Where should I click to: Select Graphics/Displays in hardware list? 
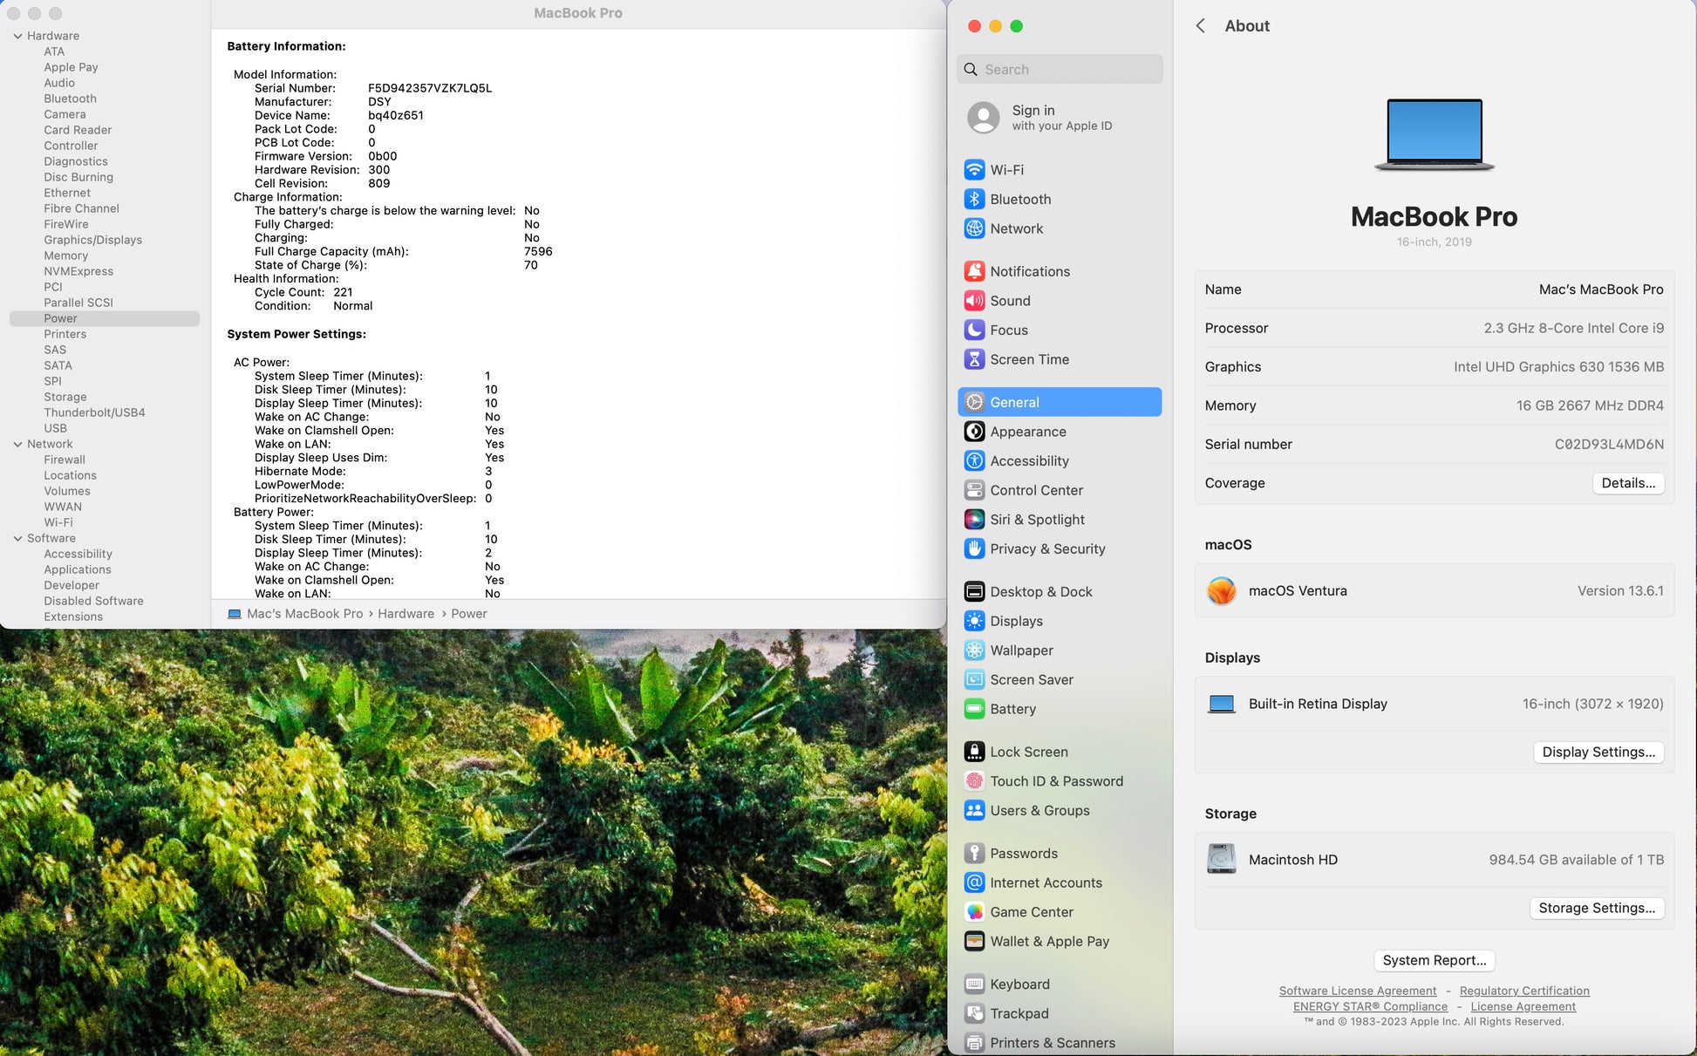pos(92,240)
